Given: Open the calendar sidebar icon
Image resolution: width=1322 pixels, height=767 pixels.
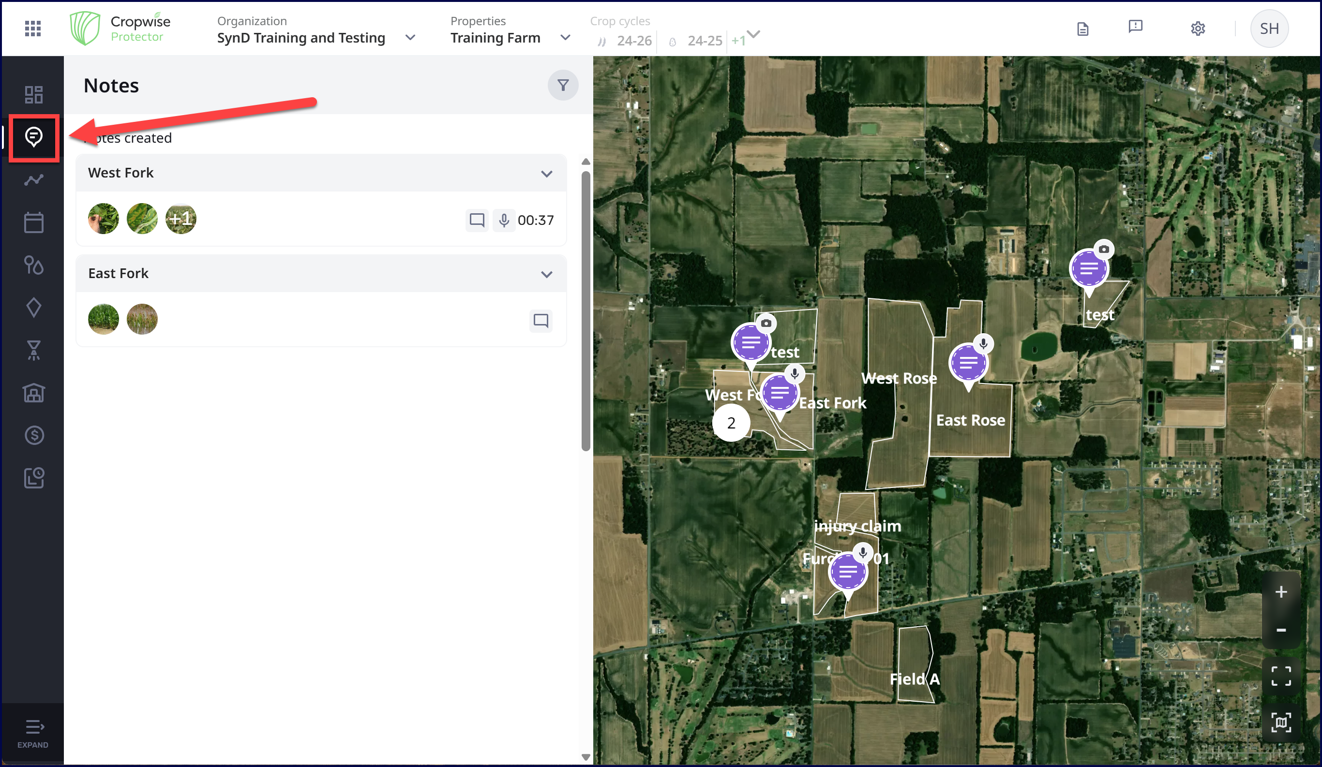Looking at the screenshot, I should point(33,223).
